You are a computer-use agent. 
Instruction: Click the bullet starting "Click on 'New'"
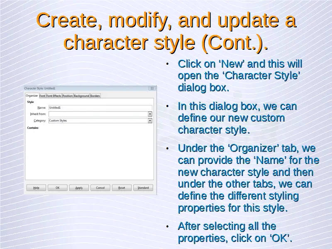(239, 76)
